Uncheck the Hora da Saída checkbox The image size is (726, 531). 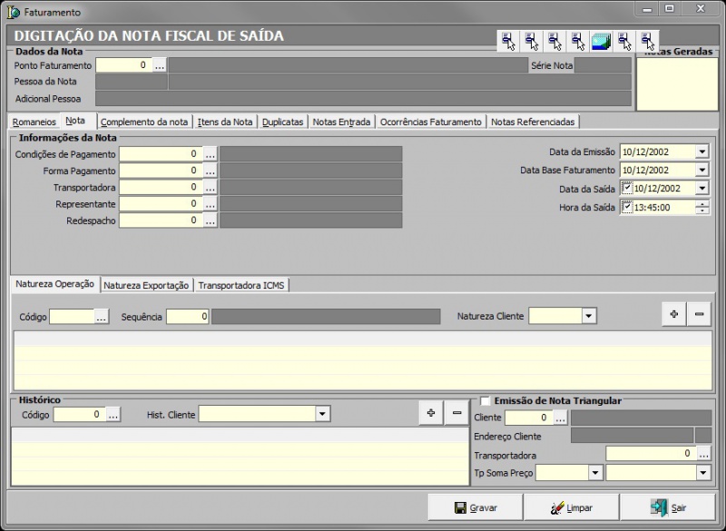point(627,207)
